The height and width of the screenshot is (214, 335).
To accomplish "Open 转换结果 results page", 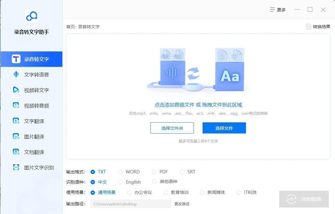I will pos(318,26).
